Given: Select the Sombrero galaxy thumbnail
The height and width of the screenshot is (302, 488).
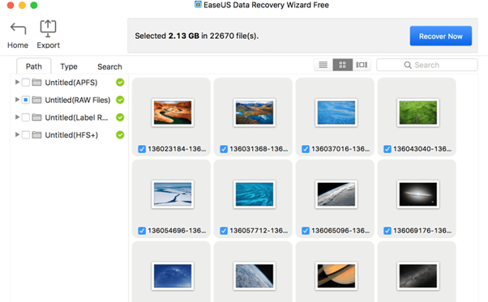Looking at the screenshot, I should click(418, 194).
